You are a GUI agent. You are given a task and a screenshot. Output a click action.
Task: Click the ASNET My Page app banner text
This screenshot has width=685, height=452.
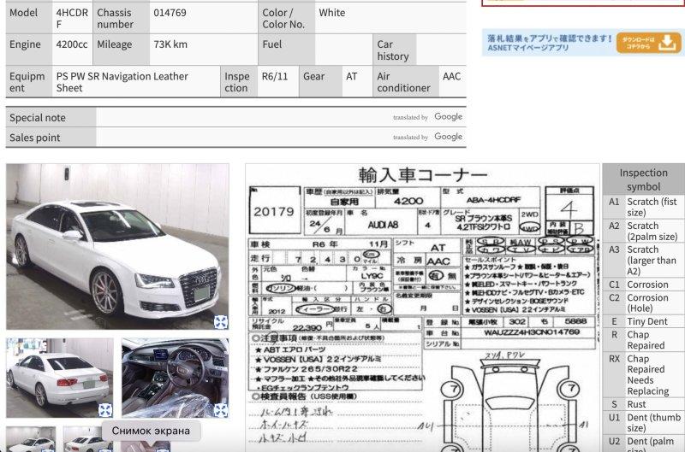549,43
